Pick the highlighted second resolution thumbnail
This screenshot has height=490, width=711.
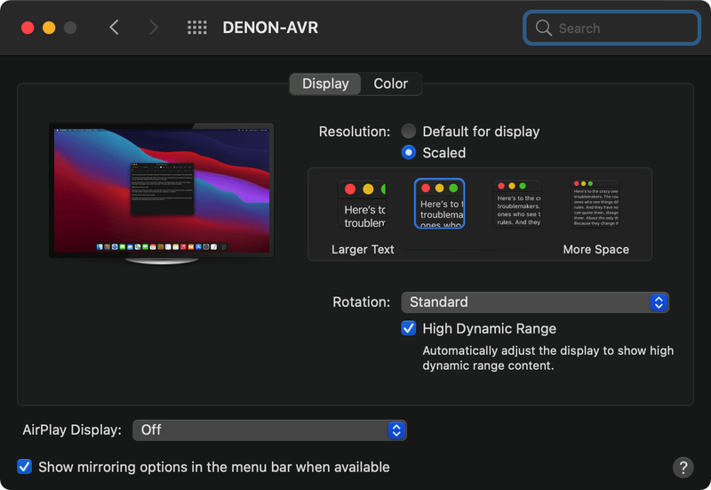point(439,204)
